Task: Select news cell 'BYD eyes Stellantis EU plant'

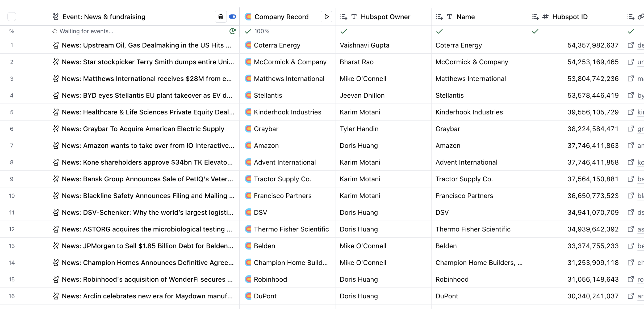Action: click(144, 95)
